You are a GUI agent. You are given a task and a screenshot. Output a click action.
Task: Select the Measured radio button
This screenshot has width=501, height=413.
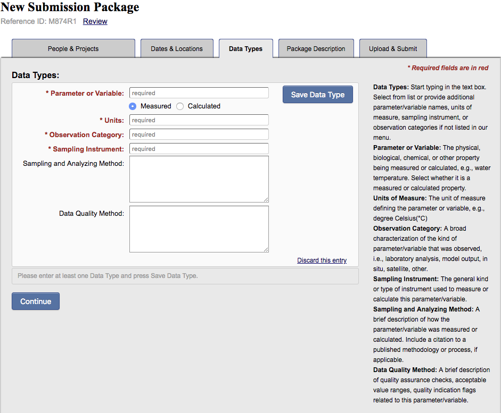tap(133, 106)
